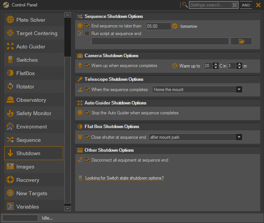Click the Safety Monitor flame icon

[x=10, y=113]
